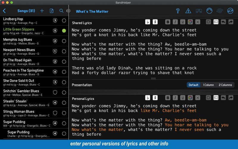Insert chord brackets in Personal Lyrics
Image resolution: width=238 pixels, height=149 pixels.
pyautogui.click(x=216, y=98)
